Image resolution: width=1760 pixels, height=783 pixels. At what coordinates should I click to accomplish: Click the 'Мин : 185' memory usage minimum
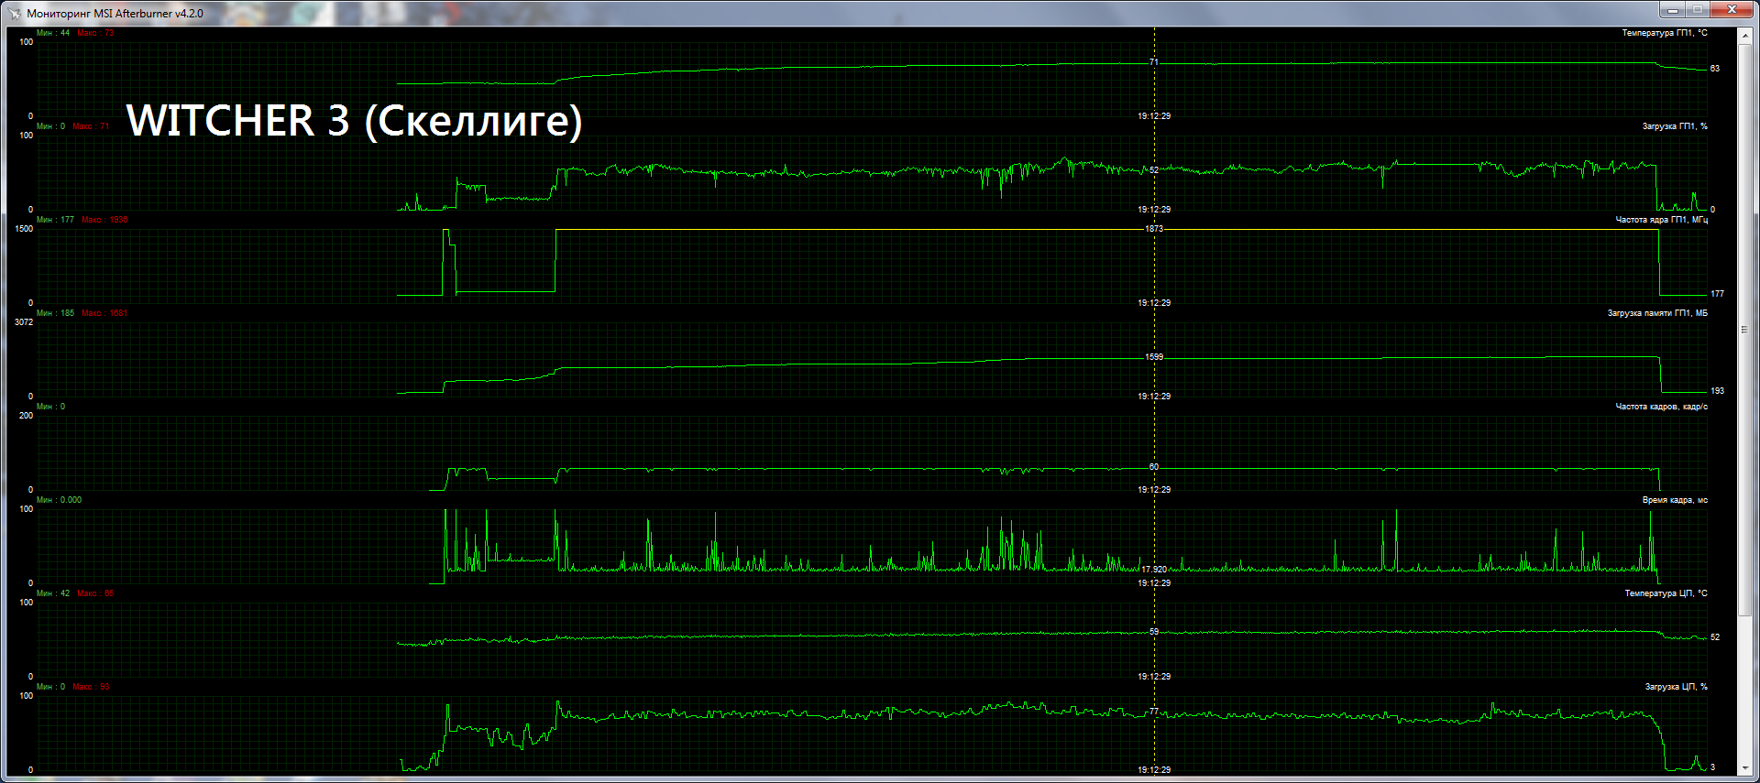pos(56,313)
